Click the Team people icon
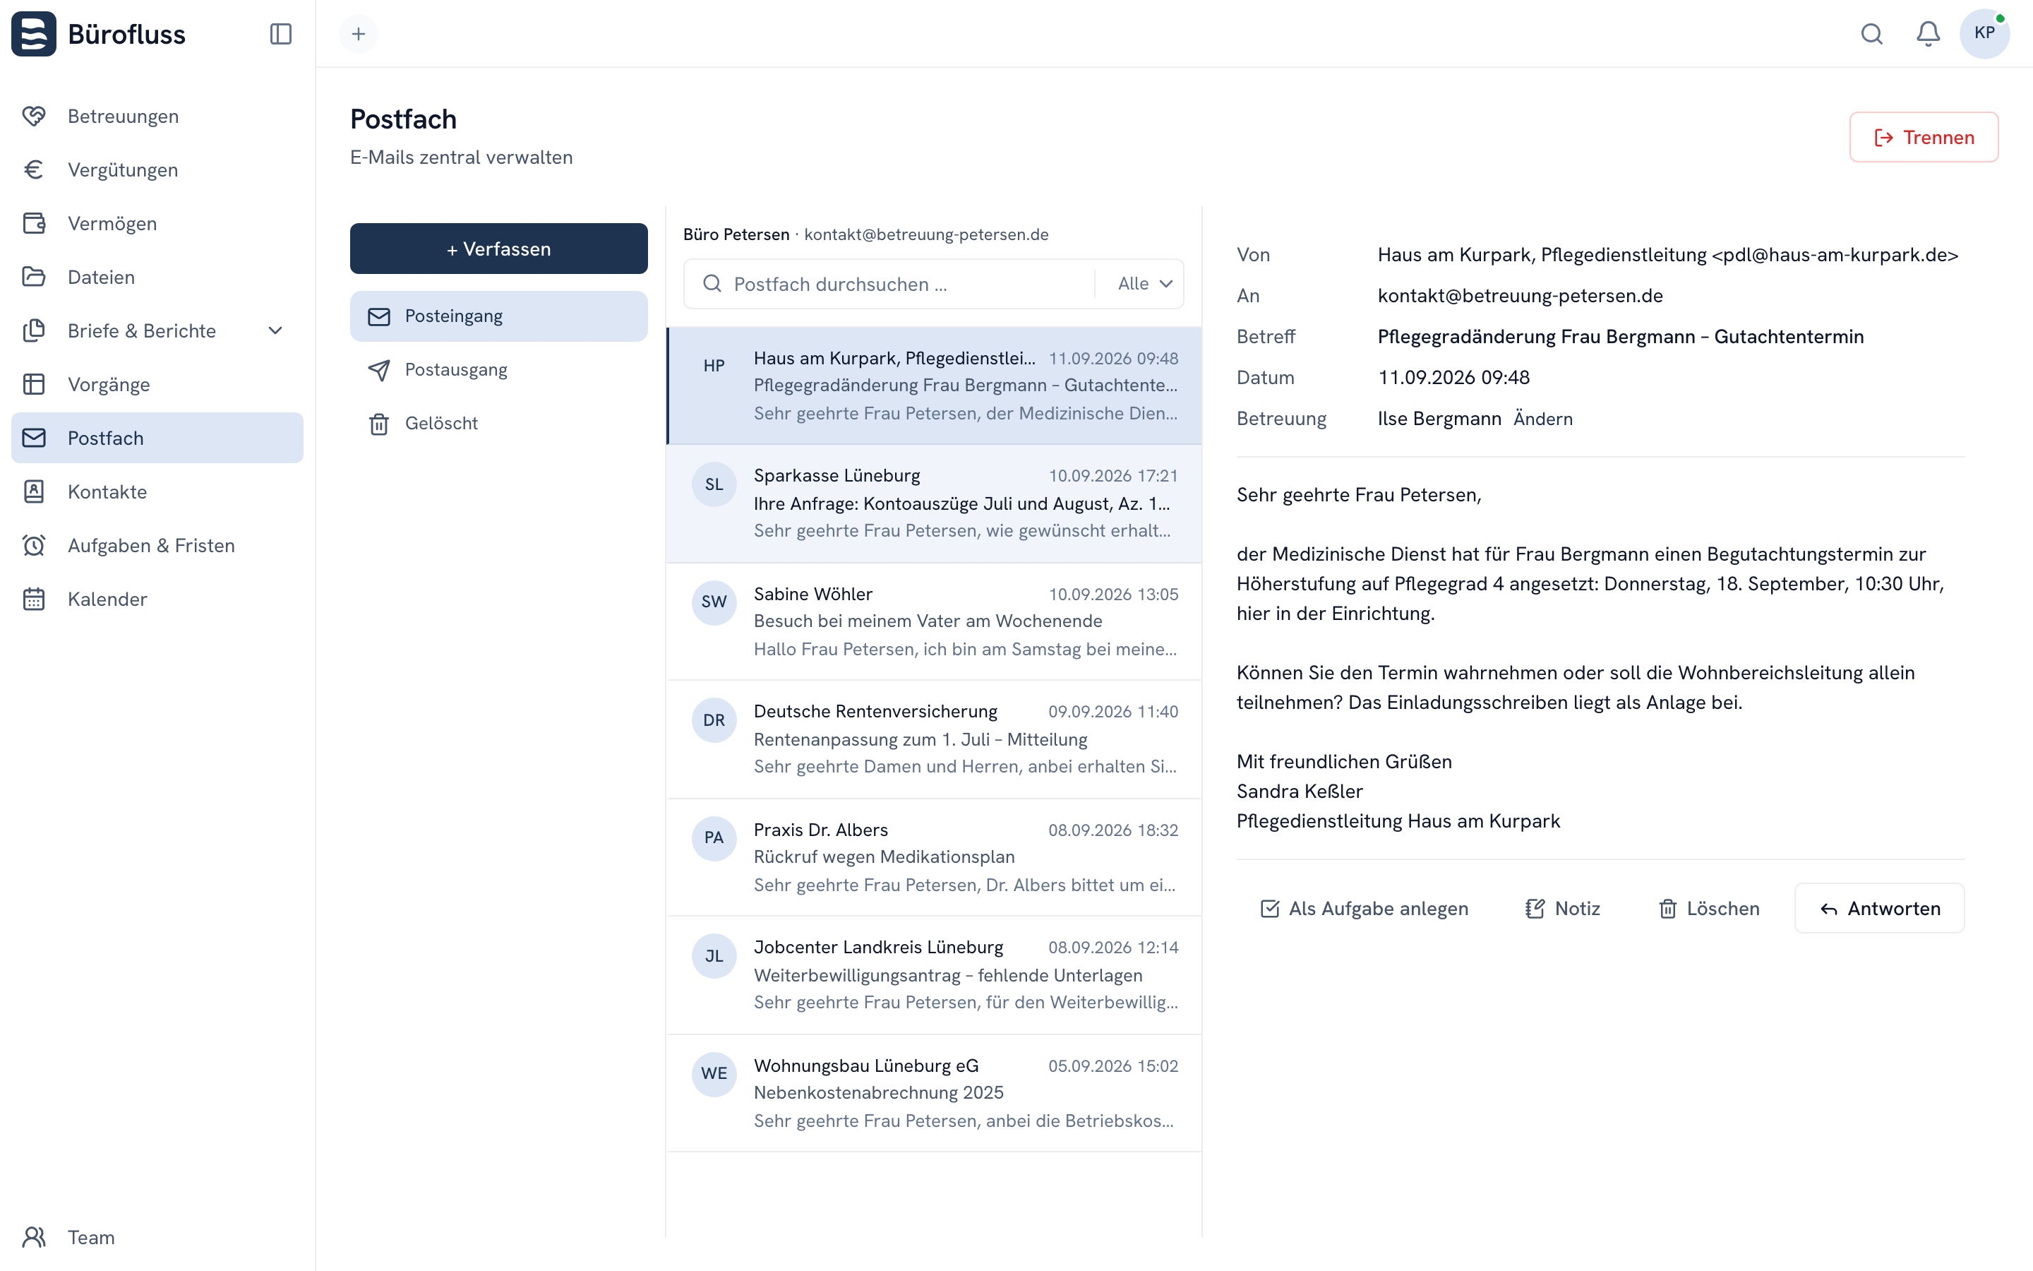The height and width of the screenshot is (1271, 2033). tap(34, 1237)
